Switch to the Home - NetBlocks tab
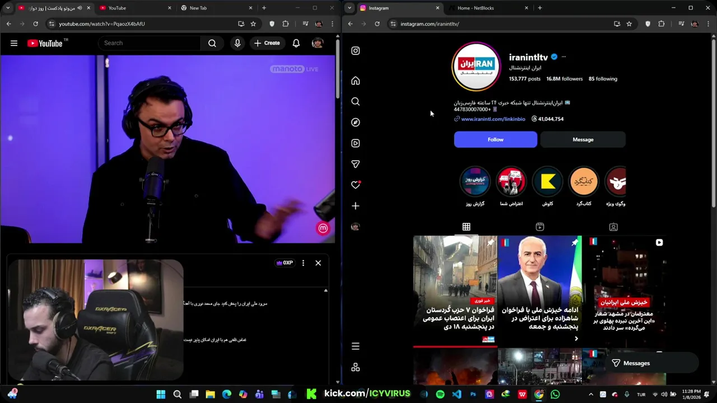The image size is (717, 403). (x=487, y=8)
